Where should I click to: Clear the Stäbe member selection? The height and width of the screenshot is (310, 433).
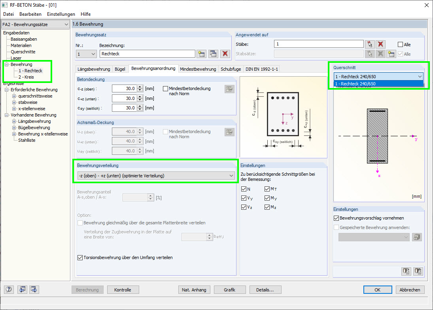(x=380, y=44)
